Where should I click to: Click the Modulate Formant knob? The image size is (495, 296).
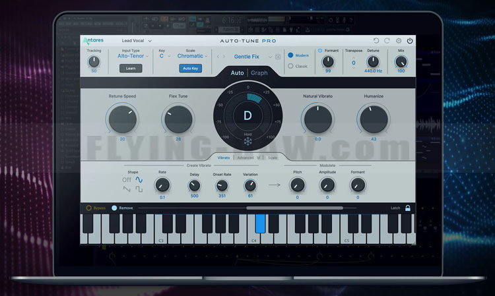[358, 185]
